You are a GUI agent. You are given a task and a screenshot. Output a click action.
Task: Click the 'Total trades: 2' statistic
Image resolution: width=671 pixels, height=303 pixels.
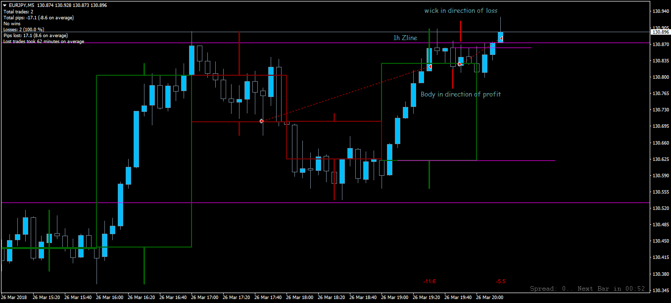pyautogui.click(x=18, y=11)
